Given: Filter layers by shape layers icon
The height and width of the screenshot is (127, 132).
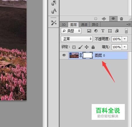Looking at the screenshot, I should pos(110,31).
